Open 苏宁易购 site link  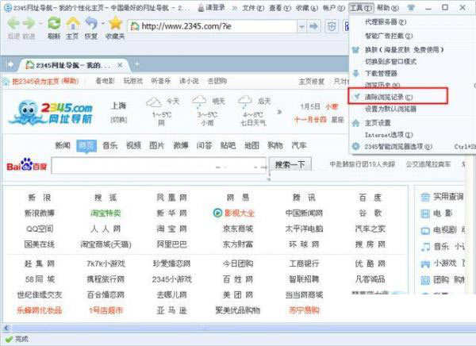click(x=304, y=310)
